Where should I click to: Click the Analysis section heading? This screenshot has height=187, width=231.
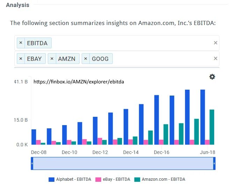pyautogui.click(x=17, y=5)
